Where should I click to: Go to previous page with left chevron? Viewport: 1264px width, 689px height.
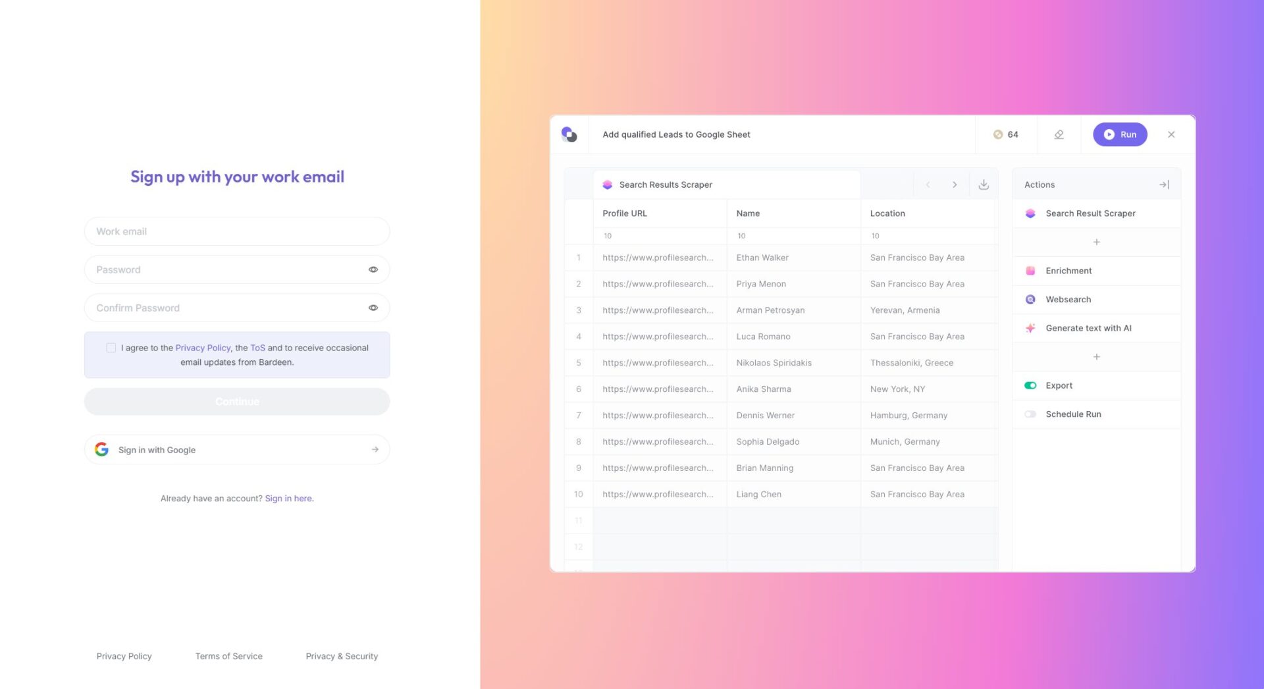928,184
